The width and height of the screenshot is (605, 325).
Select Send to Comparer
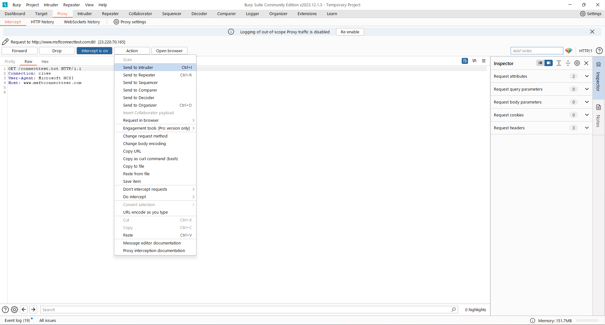(x=155, y=90)
